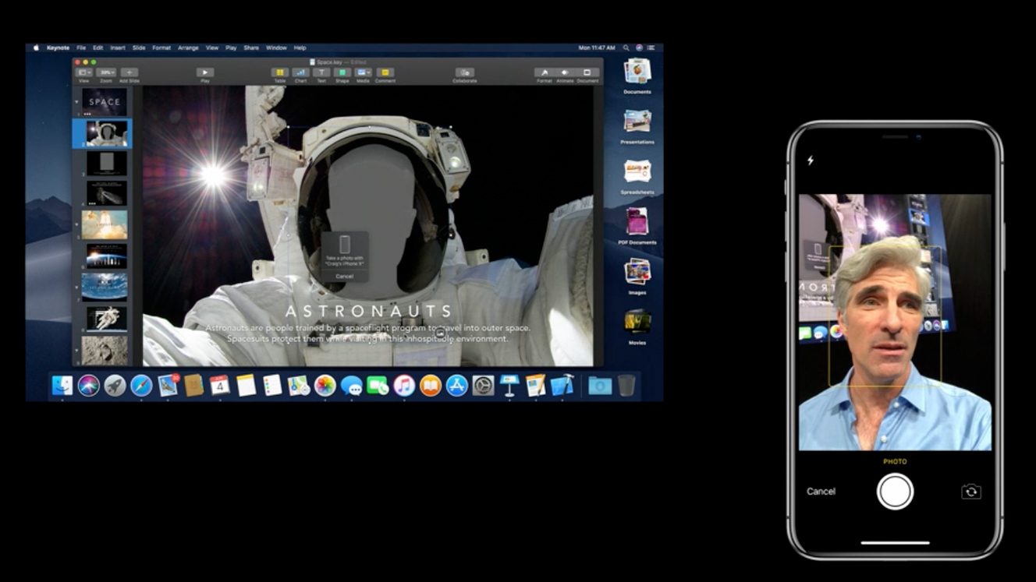Open the Movies stack on desktop

coord(637,322)
